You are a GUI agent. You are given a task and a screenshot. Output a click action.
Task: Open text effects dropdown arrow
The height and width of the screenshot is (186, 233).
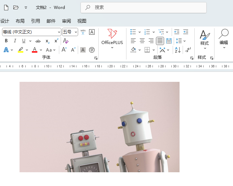pos(12,50)
